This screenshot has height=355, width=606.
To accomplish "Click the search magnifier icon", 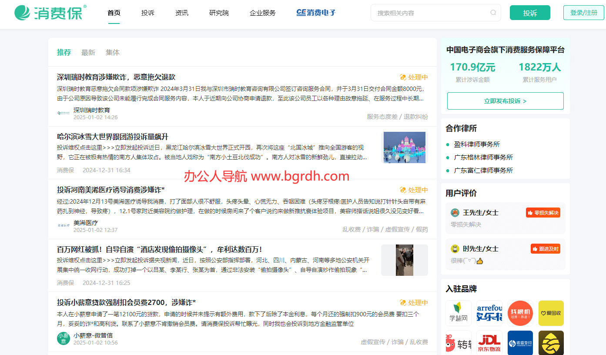I will click(493, 13).
